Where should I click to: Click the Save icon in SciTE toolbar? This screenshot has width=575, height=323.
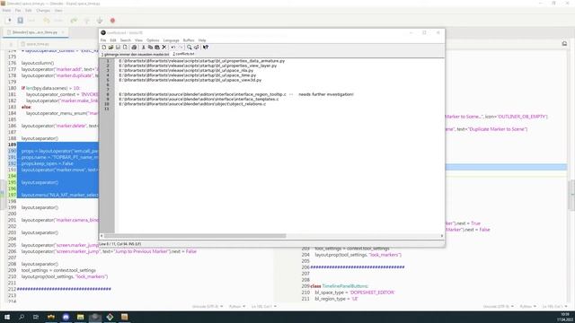(118, 48)
